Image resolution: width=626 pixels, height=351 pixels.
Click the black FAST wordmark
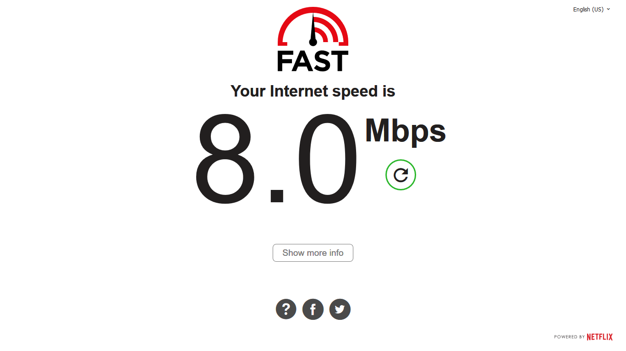pyautogui.click(x=313, y=61)
